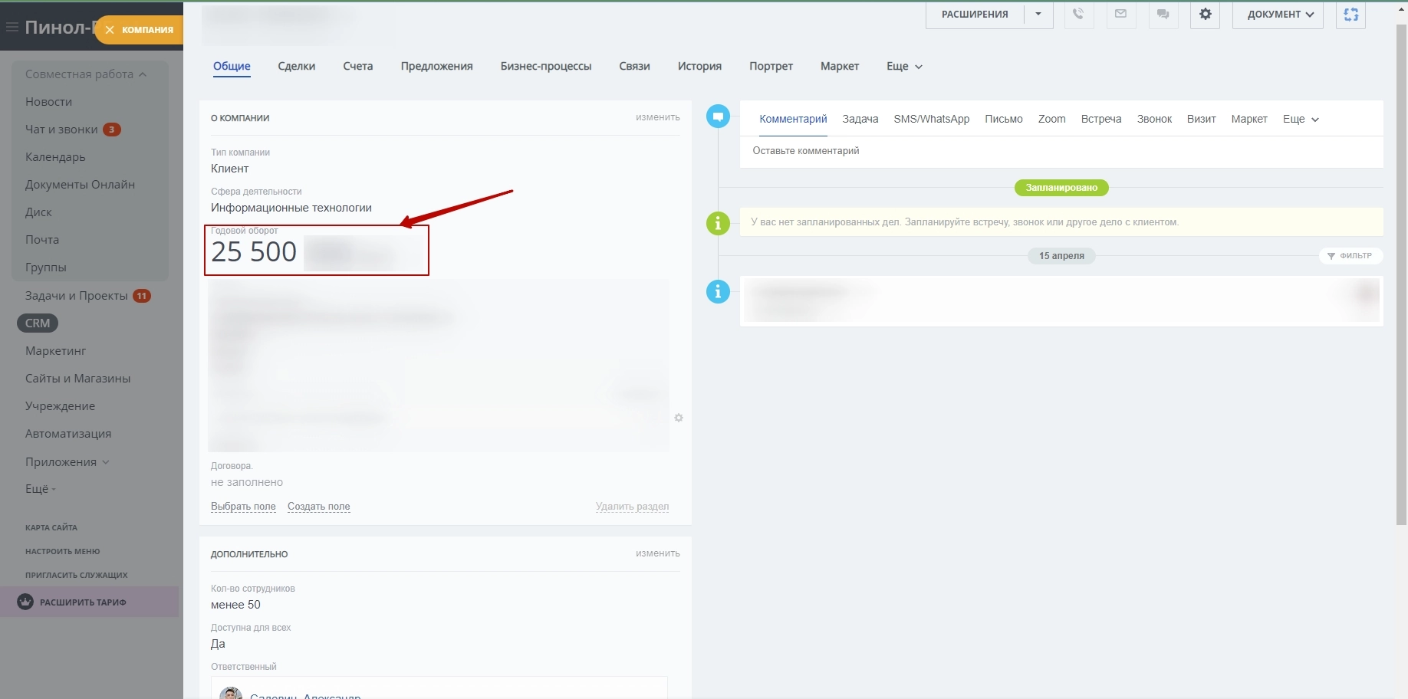Expand the Приложения sidebar menu

(106, 462)
